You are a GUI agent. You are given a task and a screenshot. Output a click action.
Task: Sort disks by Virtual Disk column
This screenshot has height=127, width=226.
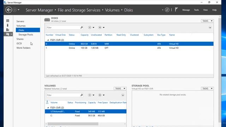tap(60, 35)
